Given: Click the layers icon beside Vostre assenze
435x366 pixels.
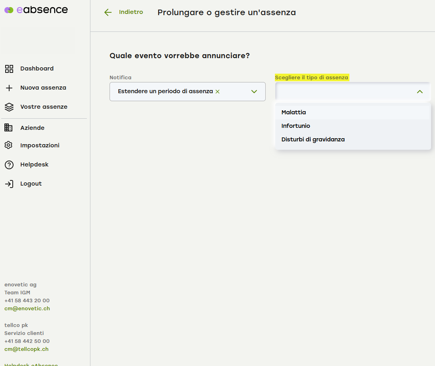Looking at the screenshot, I should (9, 107).
